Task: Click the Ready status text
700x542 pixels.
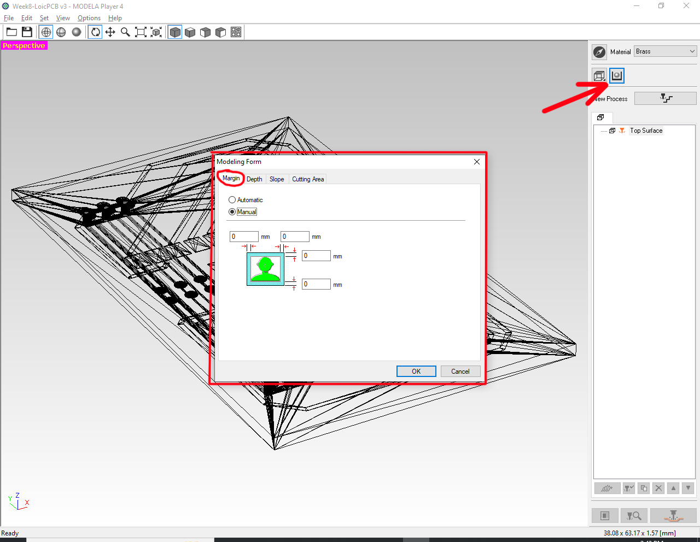Action: (10, 533)
